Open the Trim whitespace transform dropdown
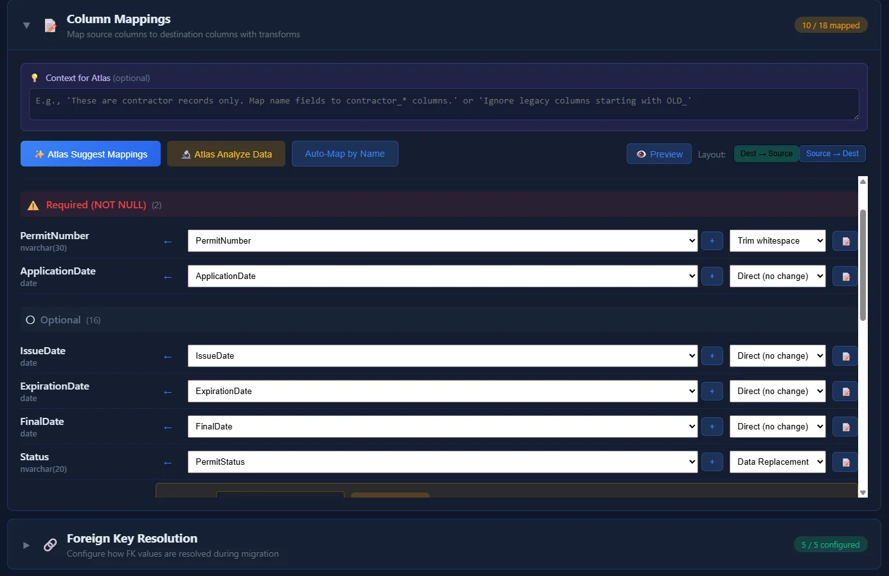 777,240
